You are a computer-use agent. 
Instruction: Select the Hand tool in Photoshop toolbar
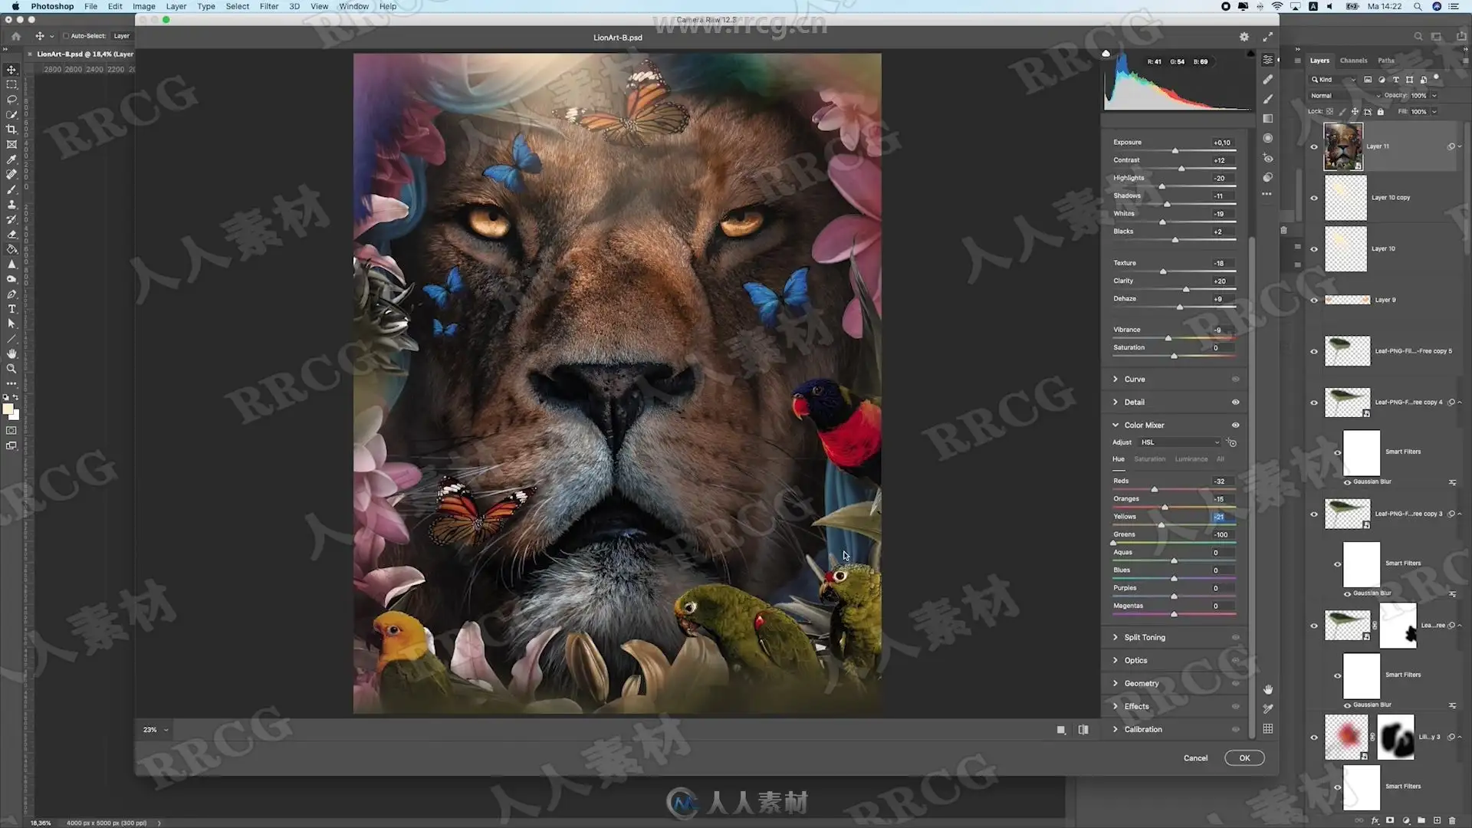point(11,353)
